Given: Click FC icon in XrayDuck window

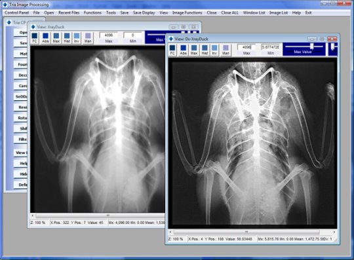Looking at the screenshot, I should [35, 38].
